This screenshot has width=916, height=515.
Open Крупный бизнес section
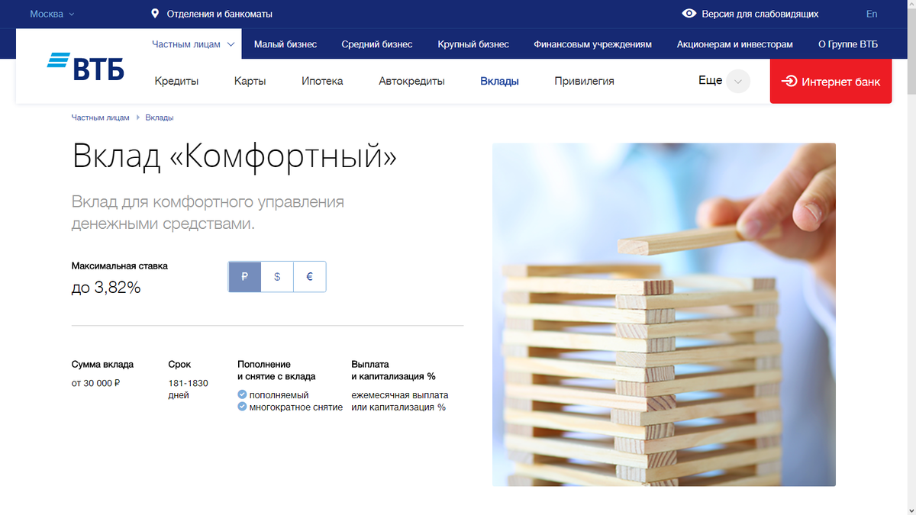pyautogui.click(x=473, y=44)
